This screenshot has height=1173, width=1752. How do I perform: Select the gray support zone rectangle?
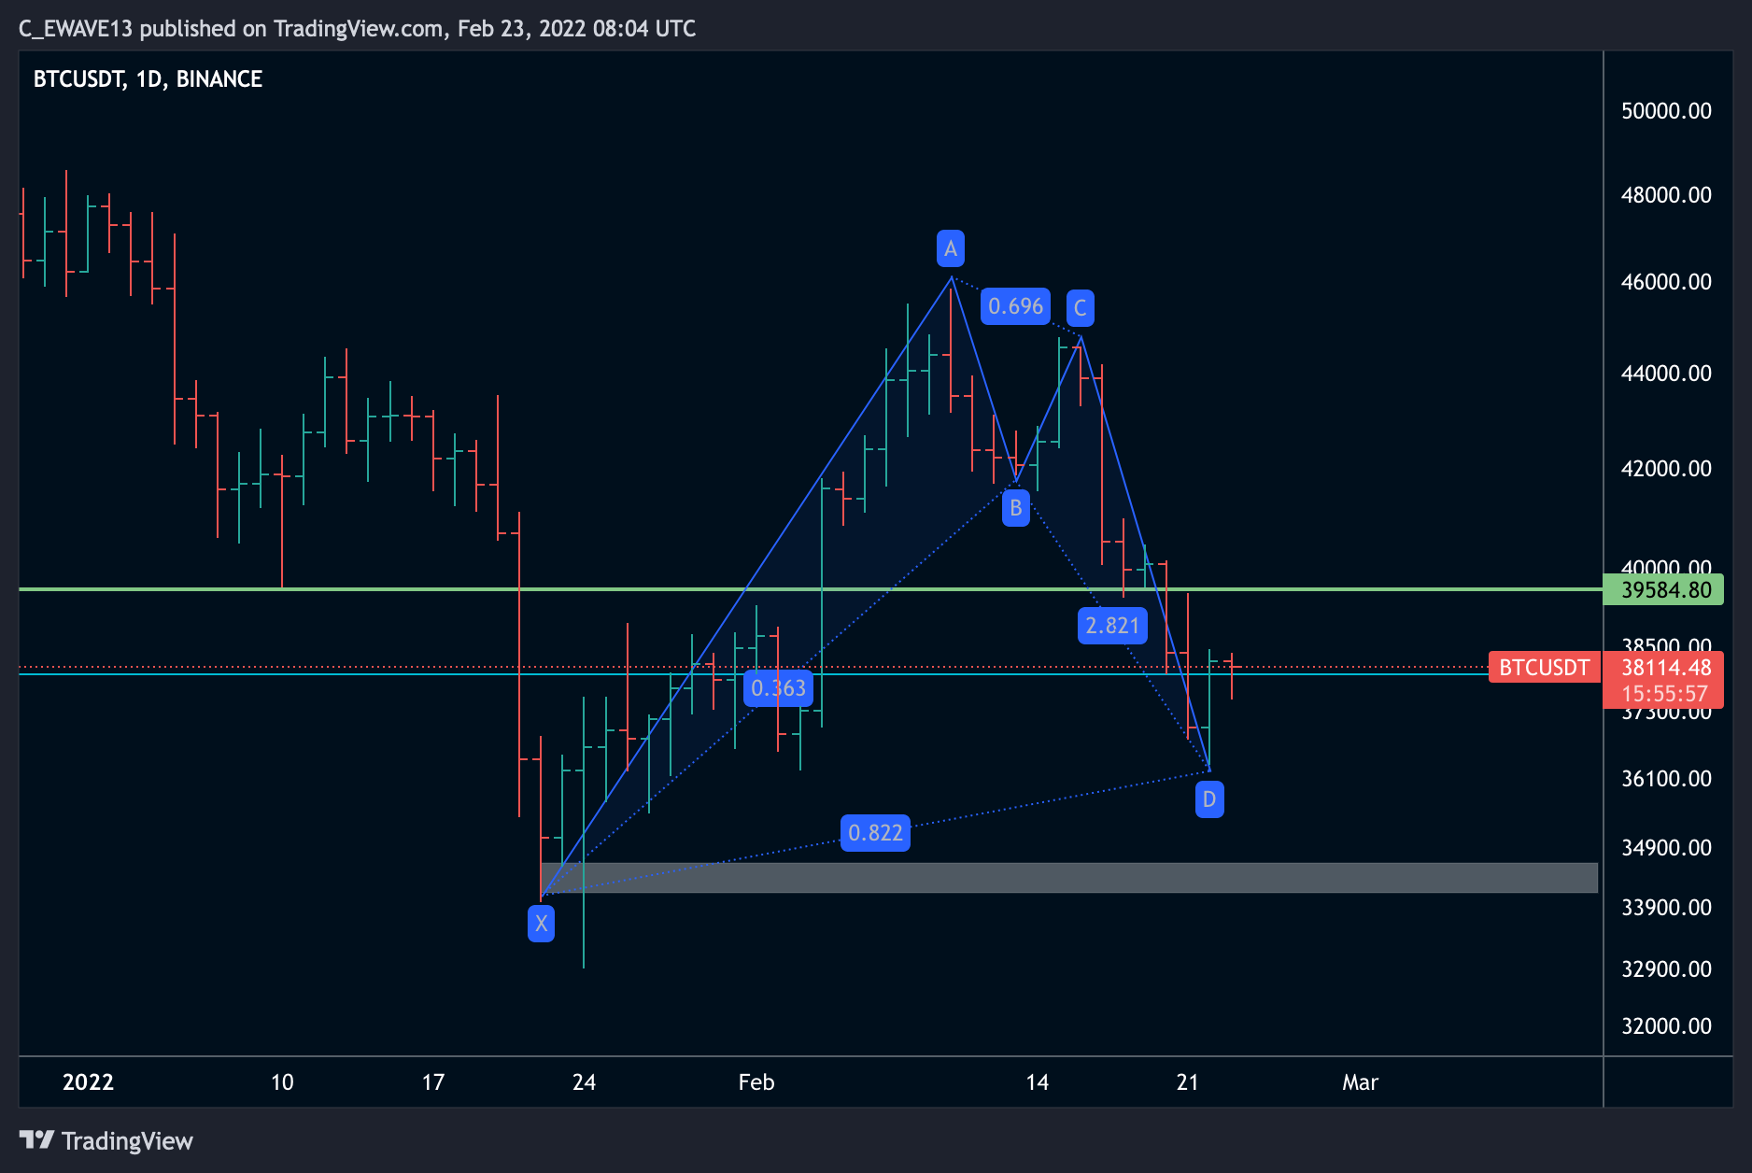tap(1069, 878)
